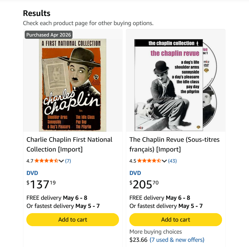Open Charlie Chaplin First National Collection poster image
249x247 pixels.
point(73,85)
